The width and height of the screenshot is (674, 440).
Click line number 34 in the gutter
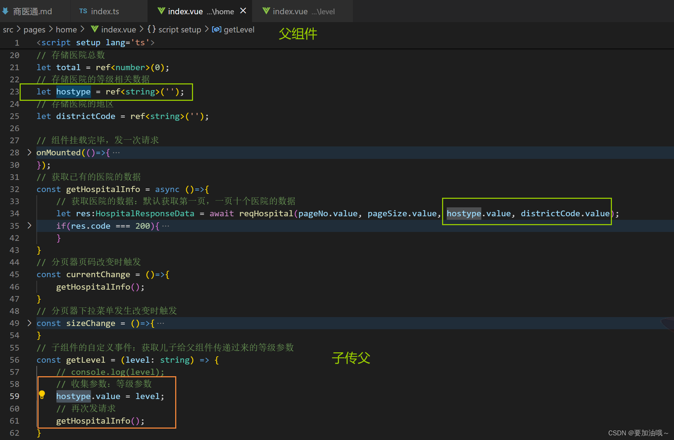pyautogui.click(x=15, y=214)
